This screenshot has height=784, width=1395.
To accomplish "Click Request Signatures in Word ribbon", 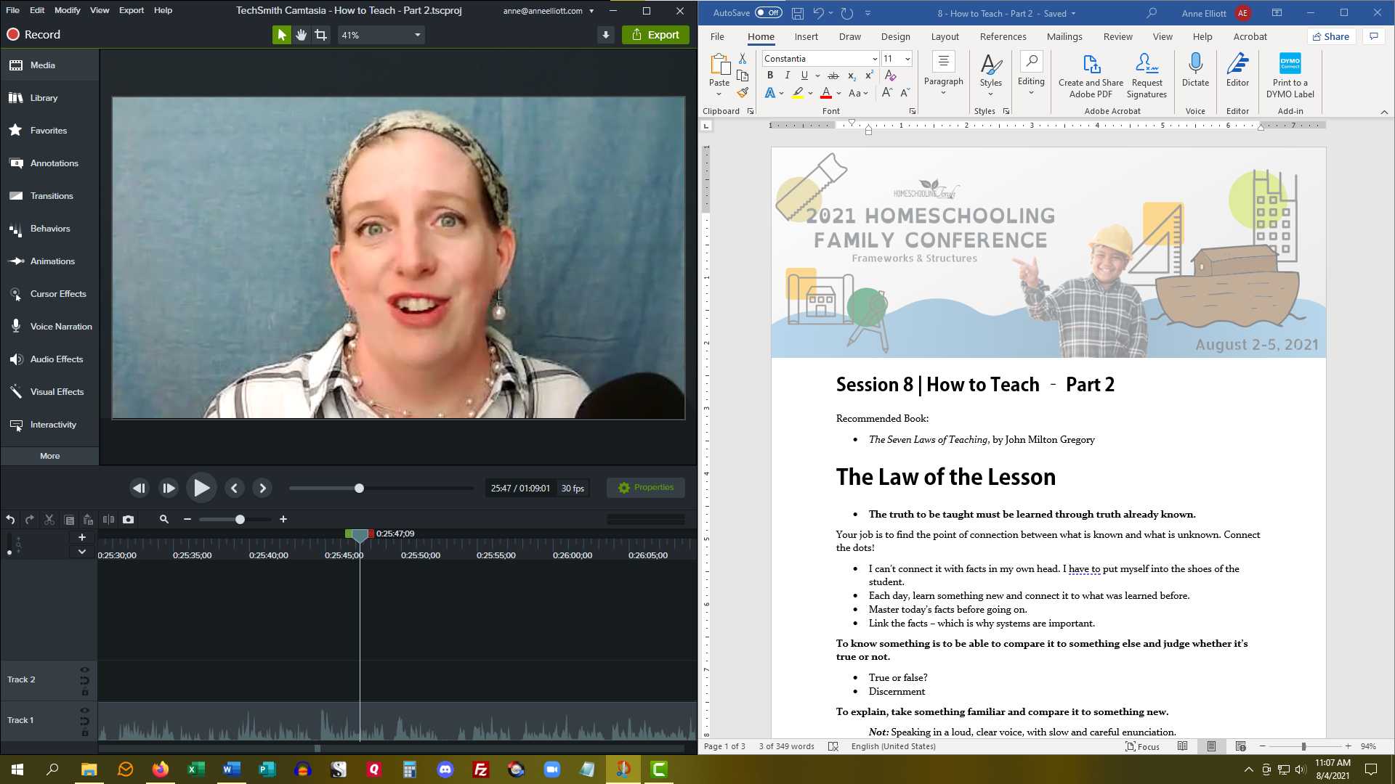I will [1147, 75].
